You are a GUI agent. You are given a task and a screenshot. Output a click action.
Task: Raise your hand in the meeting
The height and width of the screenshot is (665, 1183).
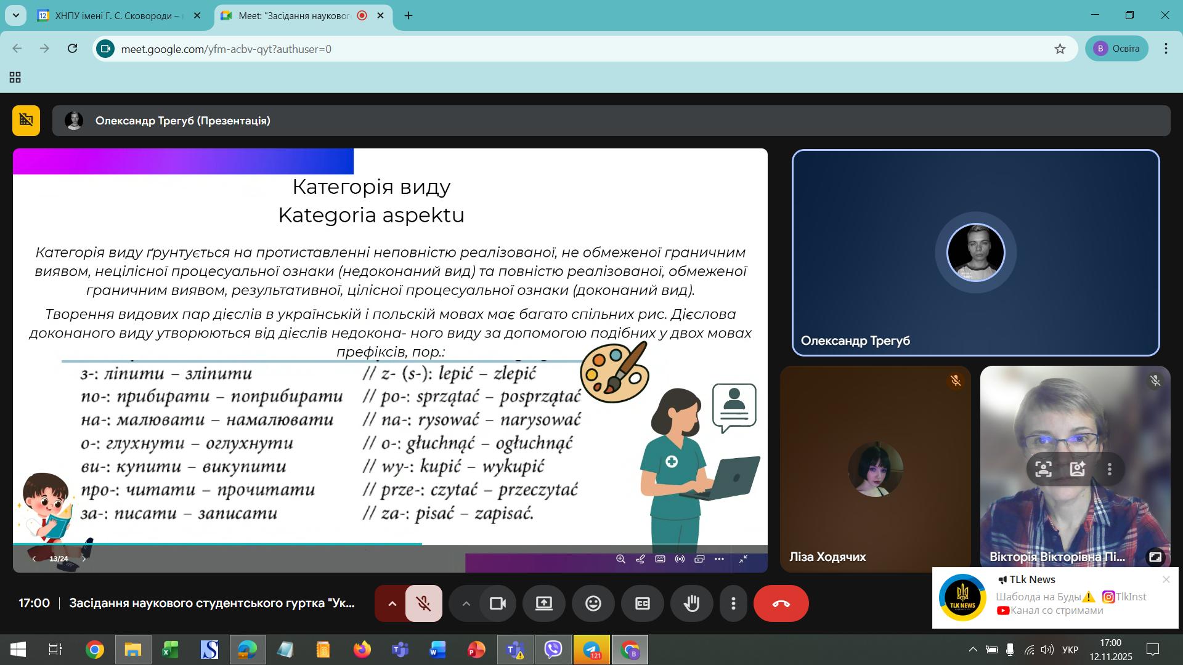[x=691, y=603]
